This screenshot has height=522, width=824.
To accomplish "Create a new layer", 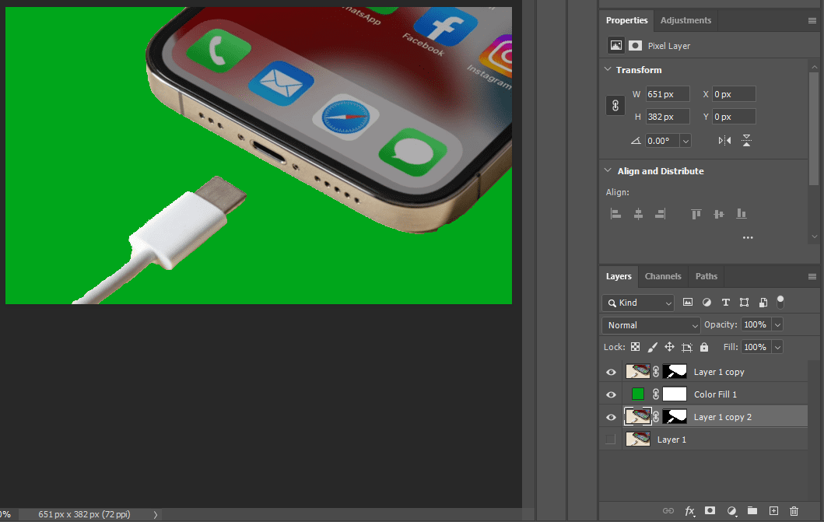I will pos(773,510).
